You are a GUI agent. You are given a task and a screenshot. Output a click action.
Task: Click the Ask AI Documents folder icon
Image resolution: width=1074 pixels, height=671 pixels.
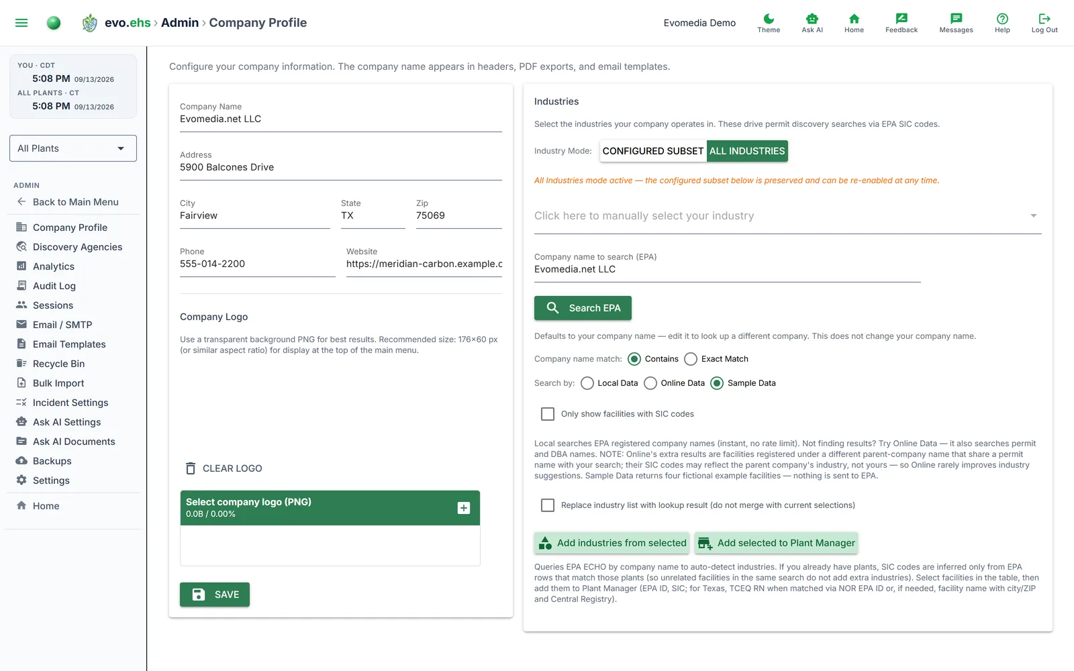pyautogui.click(x=21, y=442)
